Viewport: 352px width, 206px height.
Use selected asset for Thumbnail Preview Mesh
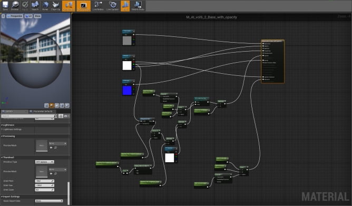[x=52, y=173]
